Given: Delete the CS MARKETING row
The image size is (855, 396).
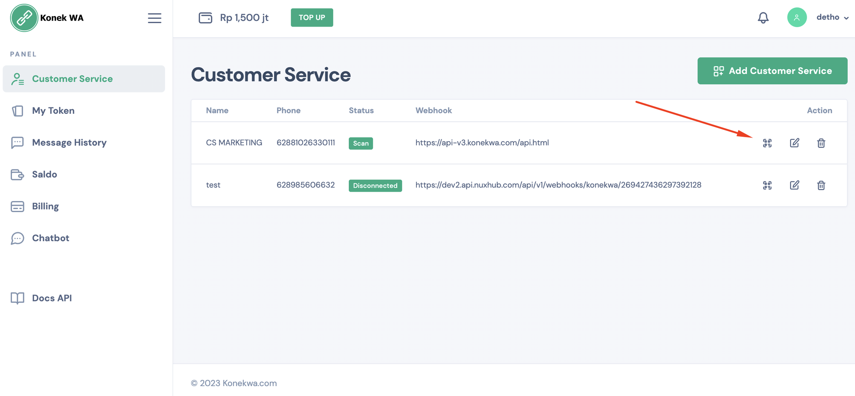Looking at the screenshot, I should [x=821, y=143].
